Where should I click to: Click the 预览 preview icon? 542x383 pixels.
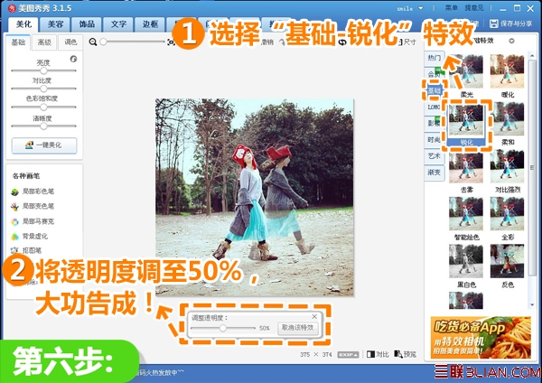click(x=406, y=354)
